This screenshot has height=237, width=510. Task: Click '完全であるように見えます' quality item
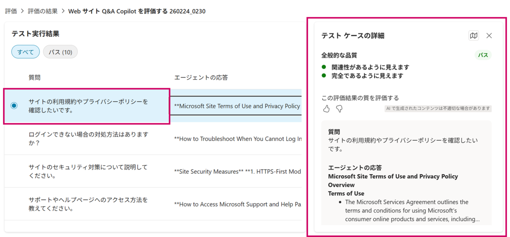tap(368, 76)
